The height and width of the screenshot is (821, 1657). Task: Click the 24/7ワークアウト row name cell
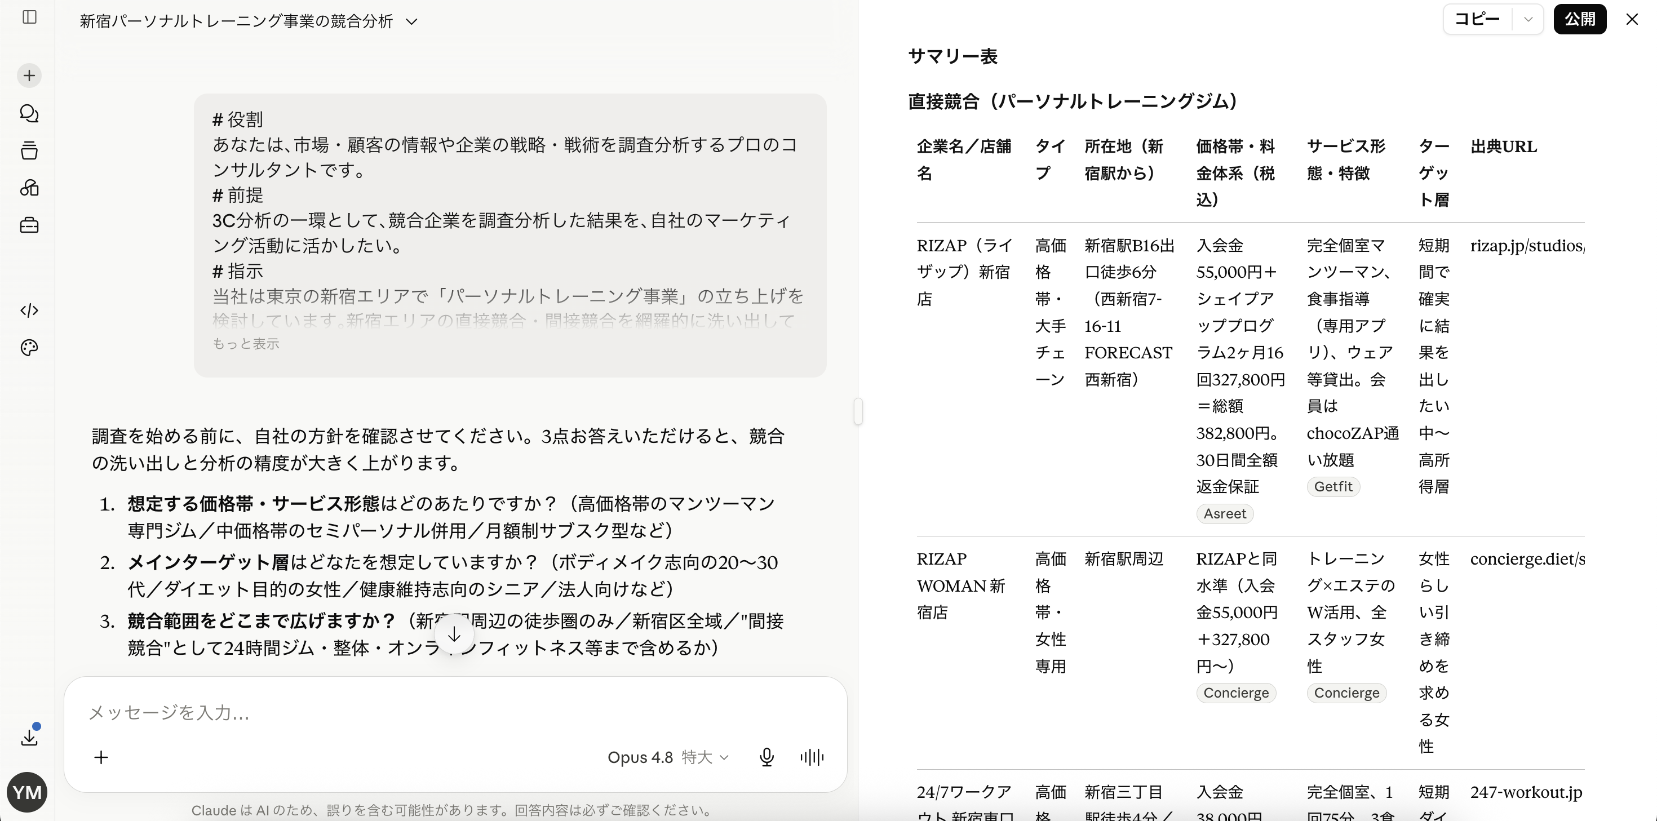[965, 802]
